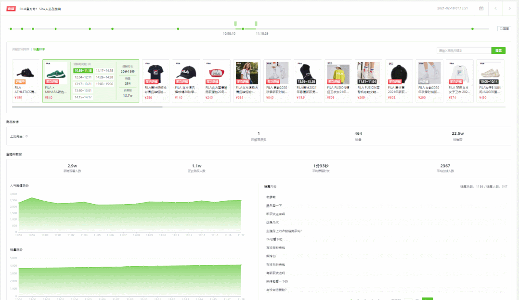Click the green search button
The image size is (519, 300).
click(x=498, y=51)
